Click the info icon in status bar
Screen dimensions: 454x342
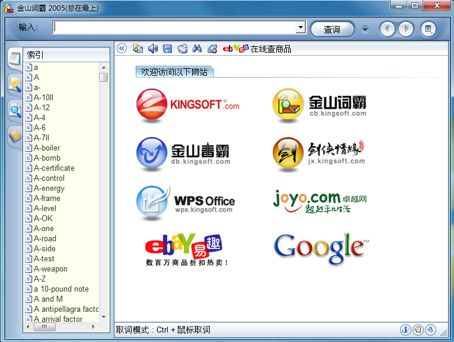tap(405, 330)
